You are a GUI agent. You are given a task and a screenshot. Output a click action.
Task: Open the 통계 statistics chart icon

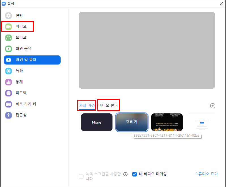click(x=8, y=82)
